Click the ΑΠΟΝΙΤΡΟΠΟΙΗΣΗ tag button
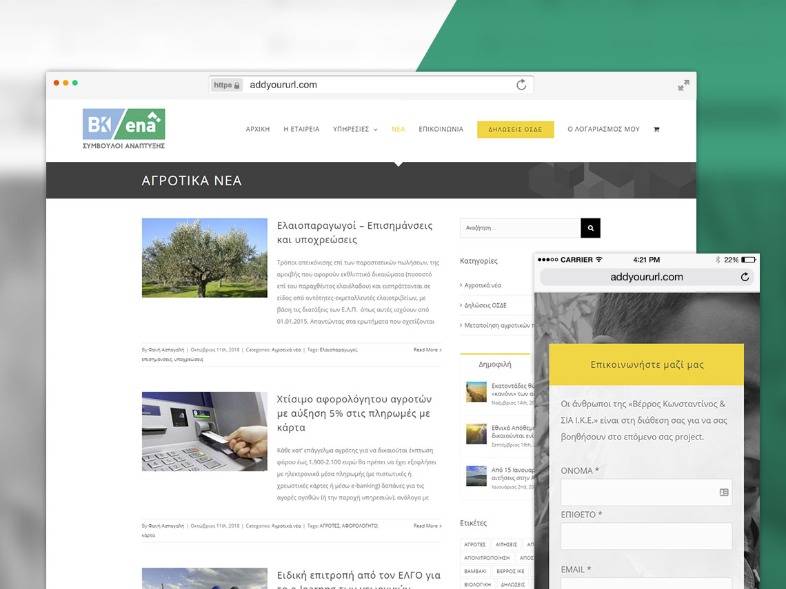The height and width of the screenshot is (589, 786). (x=487, y=557)
